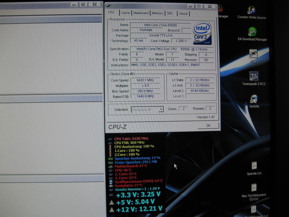
Task: Click the Level 2 6144 KBytes value
Action: (x=200, y=91)
